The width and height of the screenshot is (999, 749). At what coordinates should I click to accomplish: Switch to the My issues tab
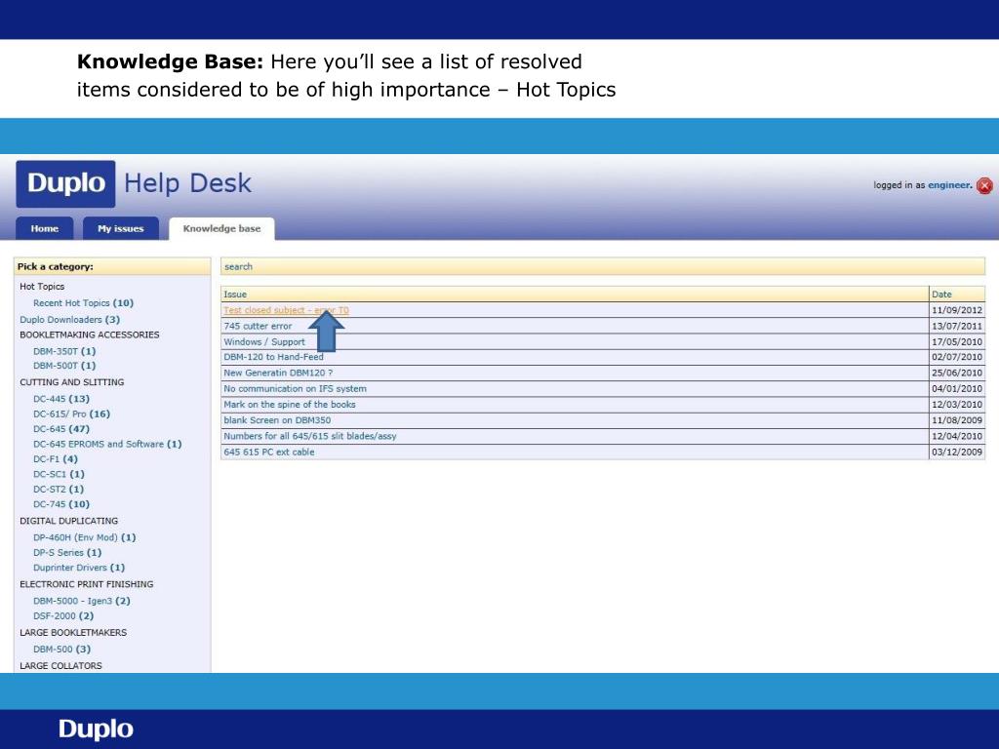[x=120, y=228]
